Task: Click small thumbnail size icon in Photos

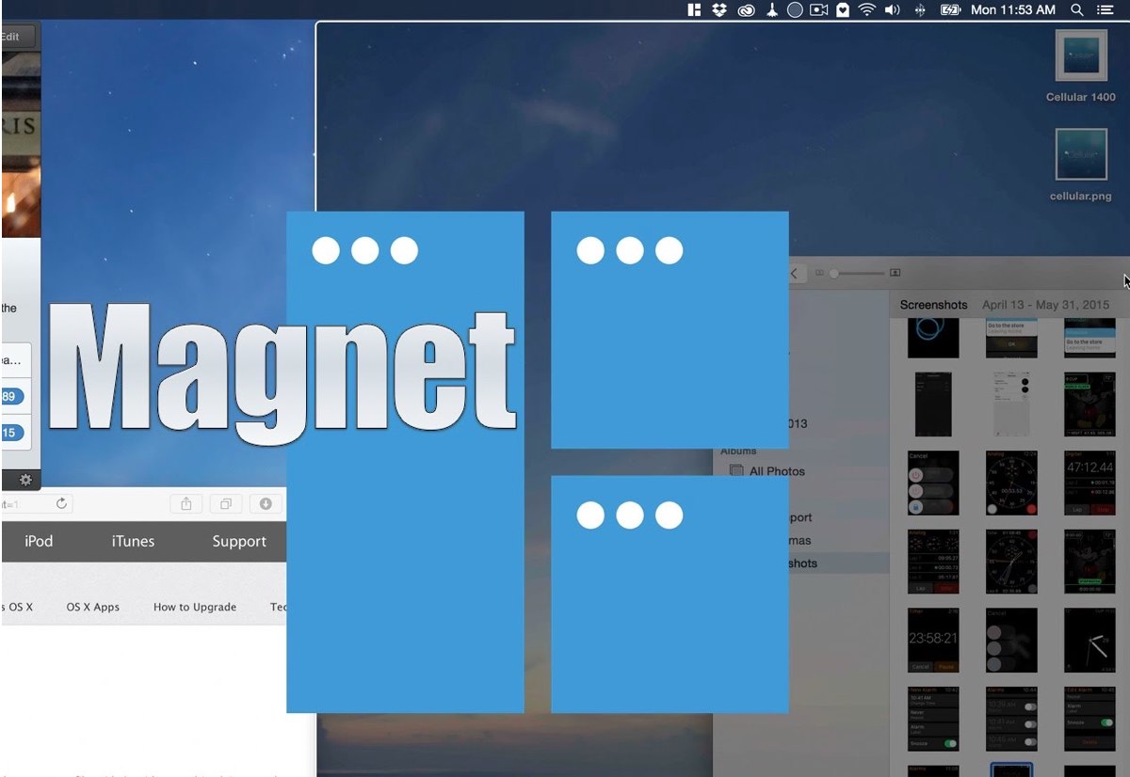Action: pyautogui.click(x=819, y=273)
